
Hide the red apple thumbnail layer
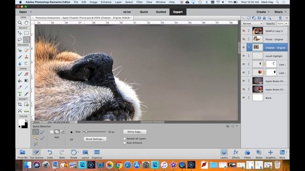click(x=244, y=73)
